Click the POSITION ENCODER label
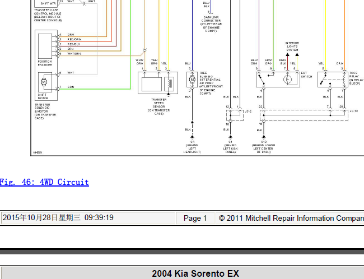Image resolution: width=364 pixels, height=279 pixels. (45, 63)
